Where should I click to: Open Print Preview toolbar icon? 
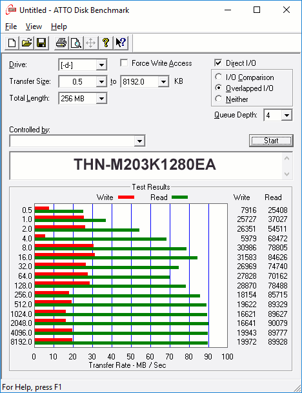tap(76, 43)
